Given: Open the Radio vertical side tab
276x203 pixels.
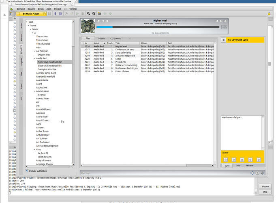Looking at the screenshot, I should pyautogui.click(x=21, y=86).
